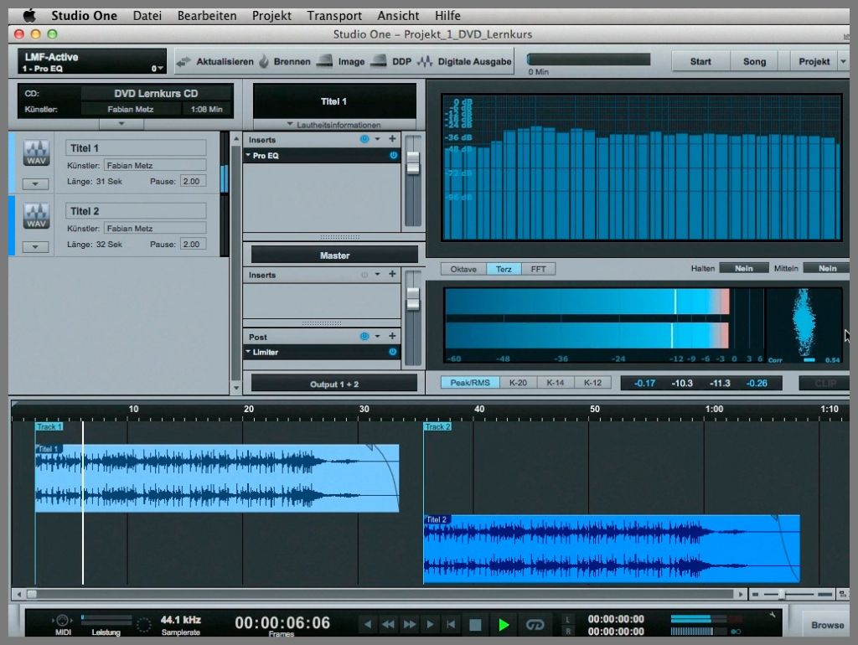The width and height of the screenshot is (858, 645).
Task: Click the Brennen flame icon
Action: coord(264,61)
